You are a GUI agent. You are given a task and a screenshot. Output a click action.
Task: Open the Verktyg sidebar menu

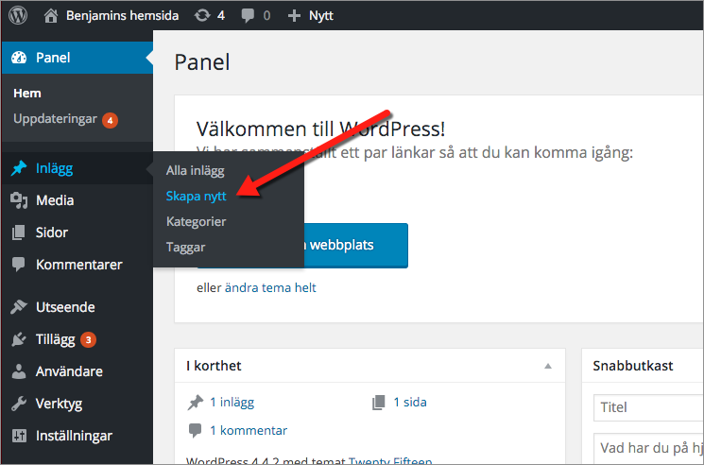pos(77,404)
